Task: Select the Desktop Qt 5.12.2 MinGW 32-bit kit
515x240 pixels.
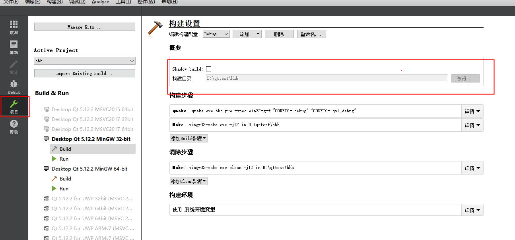Action: point(87,139)
